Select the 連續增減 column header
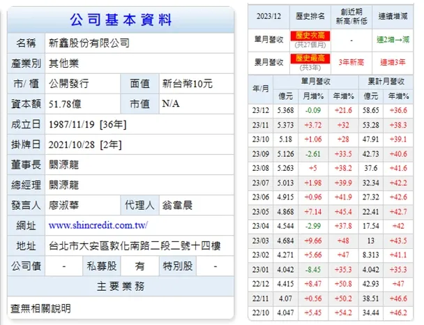Viewport: 424px width, 325px height. coord(393,16)
